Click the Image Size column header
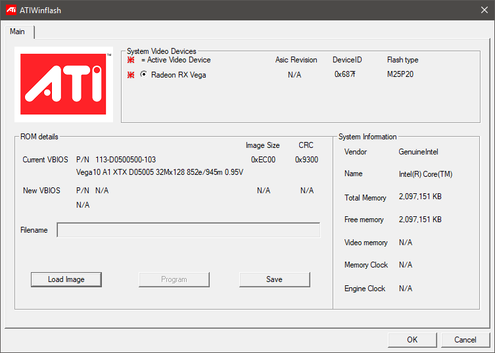The height and width of the screenshot is (353, 495). click(x=263, y=145)
